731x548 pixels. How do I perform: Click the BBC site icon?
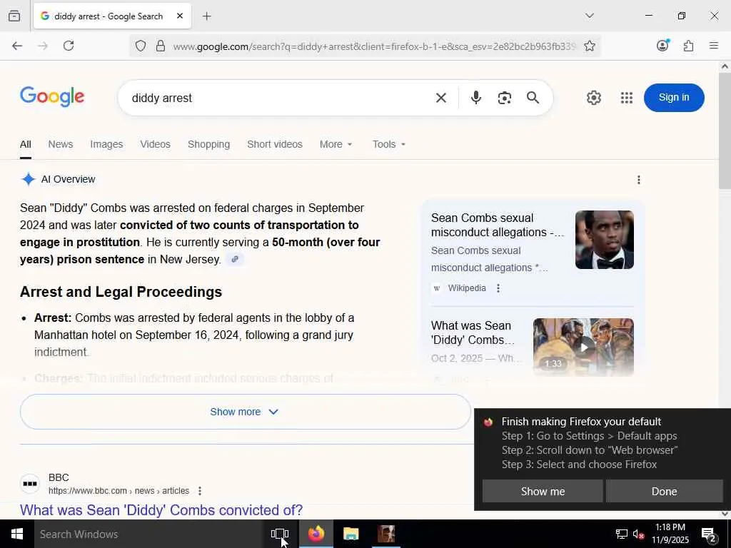[x=30, y=484]
